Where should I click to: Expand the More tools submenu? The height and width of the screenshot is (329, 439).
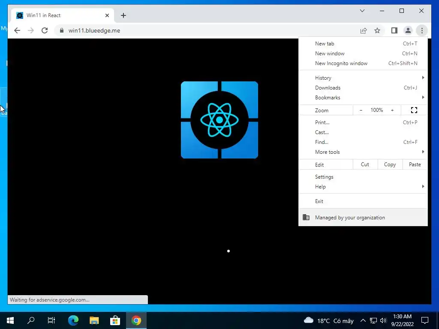point(363,152)
